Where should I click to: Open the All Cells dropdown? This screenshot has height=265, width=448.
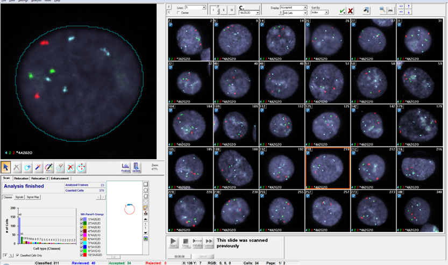coord(305,13)
